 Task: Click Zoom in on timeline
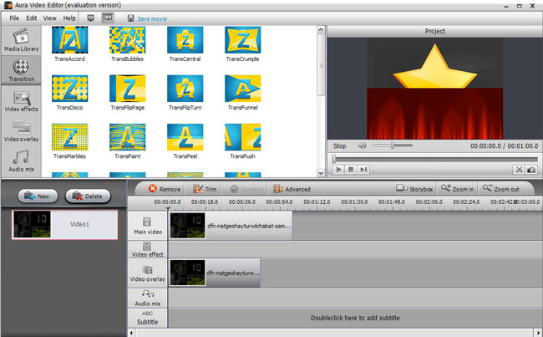[457, 189]
